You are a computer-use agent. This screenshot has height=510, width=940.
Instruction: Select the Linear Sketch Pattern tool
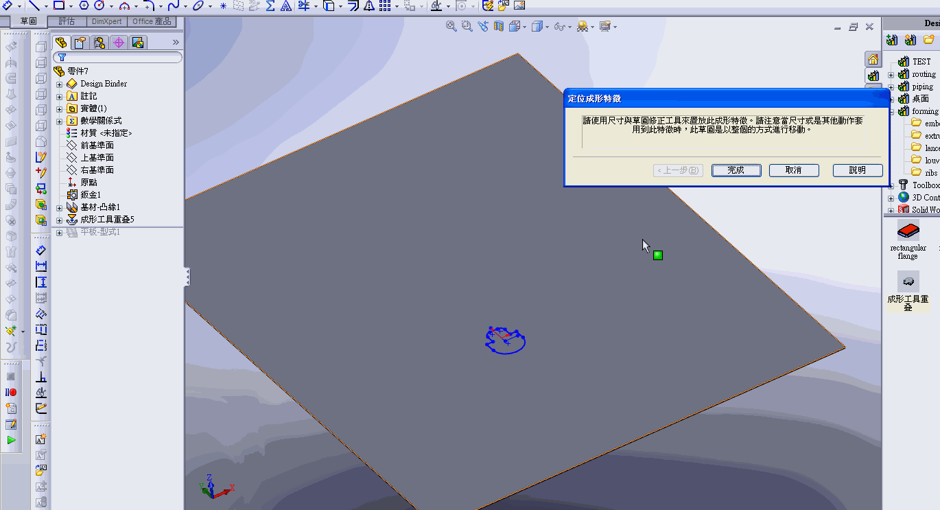click(x=384, y=5)
